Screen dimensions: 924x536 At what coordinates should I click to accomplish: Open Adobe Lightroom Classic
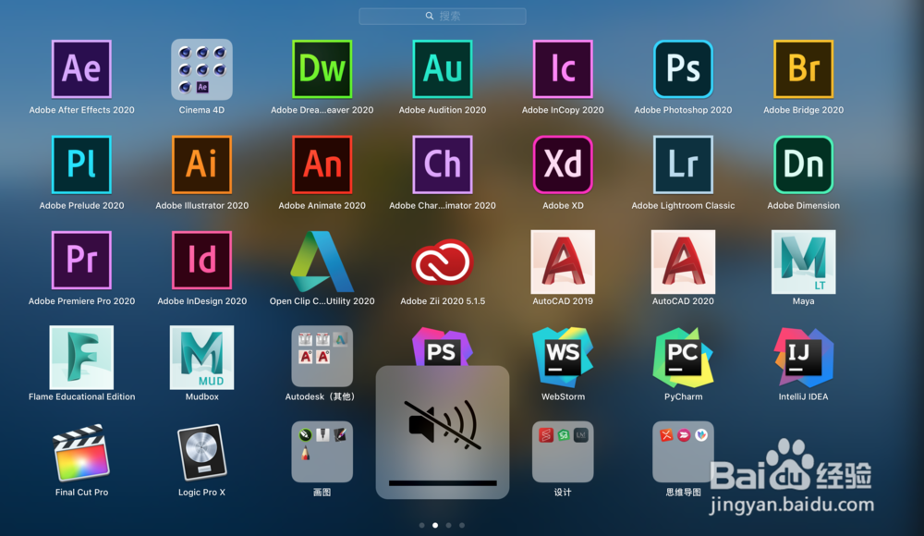[x=683, y=165]
